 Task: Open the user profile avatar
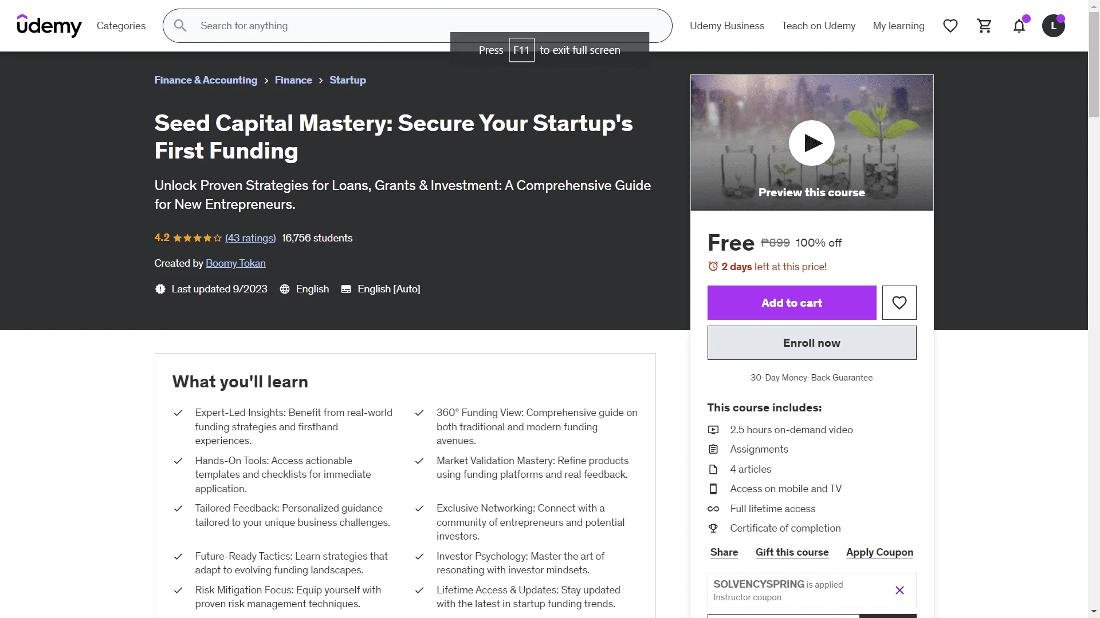click(x=1054, y=26)
